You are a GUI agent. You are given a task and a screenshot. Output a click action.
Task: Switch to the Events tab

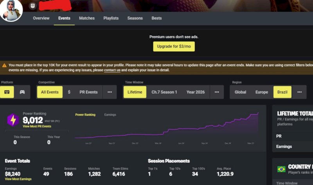64,18
